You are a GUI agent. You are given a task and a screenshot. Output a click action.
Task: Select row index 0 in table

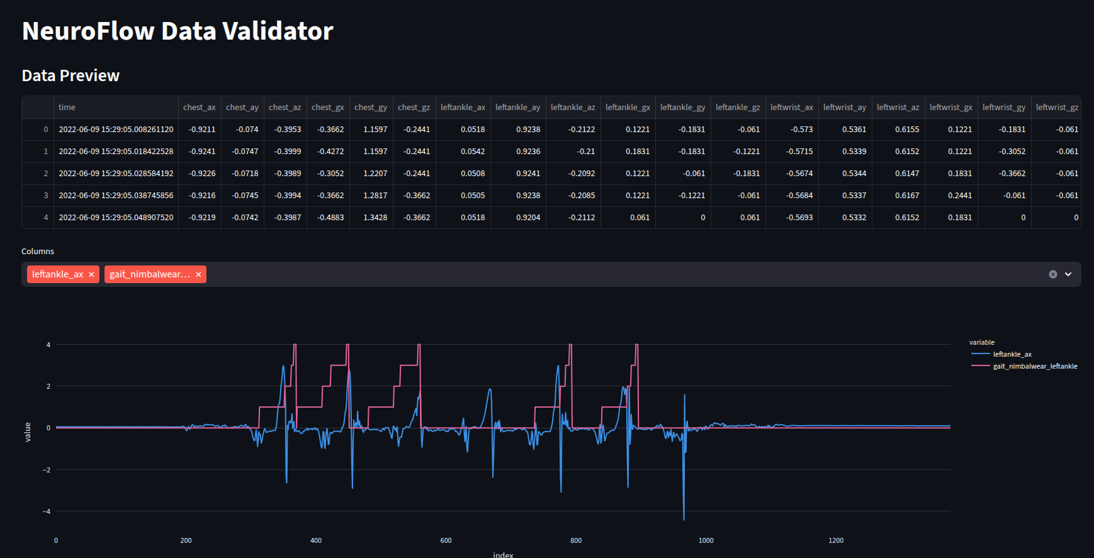[45, 130]
